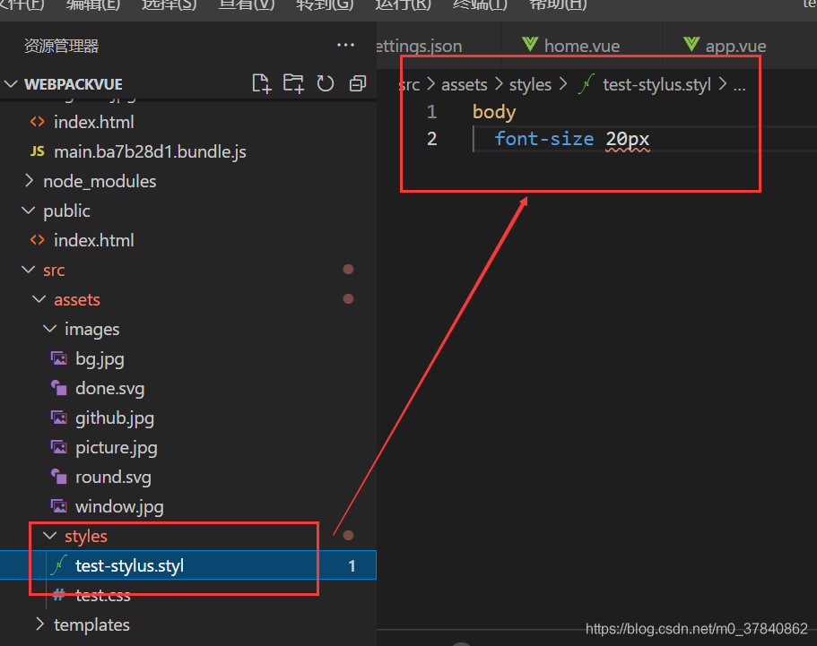Expand the templates folder chevron
Image resolution: width=817 pixels, height=646 pixels.
click(39, 624)
